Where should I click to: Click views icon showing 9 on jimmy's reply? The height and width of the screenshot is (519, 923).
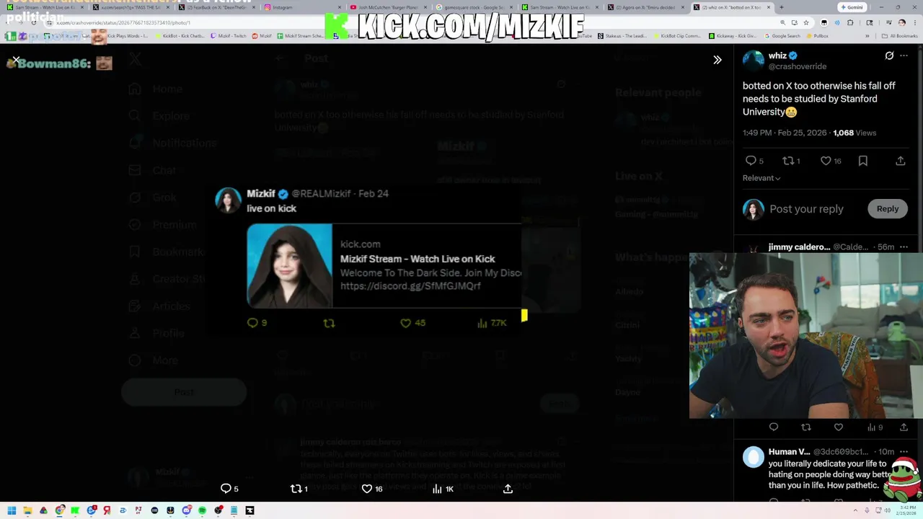click(875, 427)
